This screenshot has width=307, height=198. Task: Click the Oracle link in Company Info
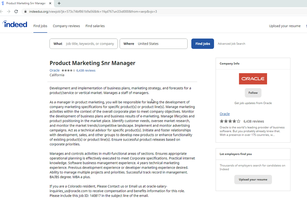tap(225, 114)
